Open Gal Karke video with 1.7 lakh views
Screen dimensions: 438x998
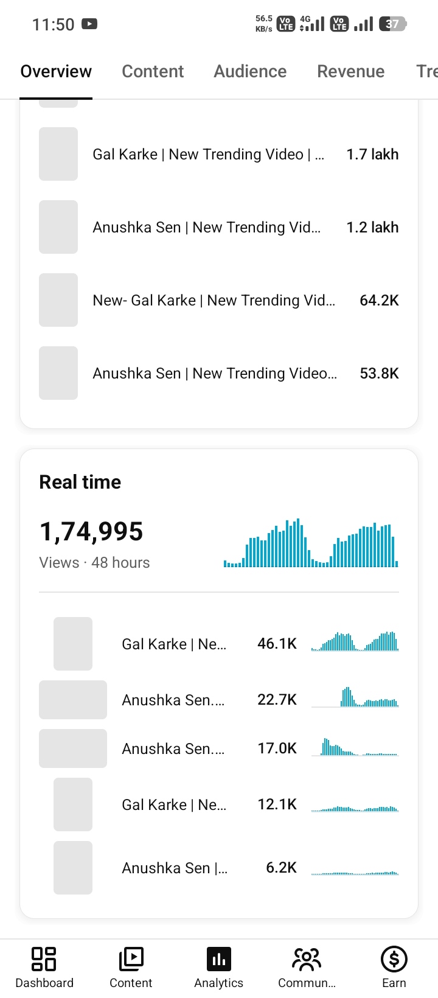click(x=219, y=154)
